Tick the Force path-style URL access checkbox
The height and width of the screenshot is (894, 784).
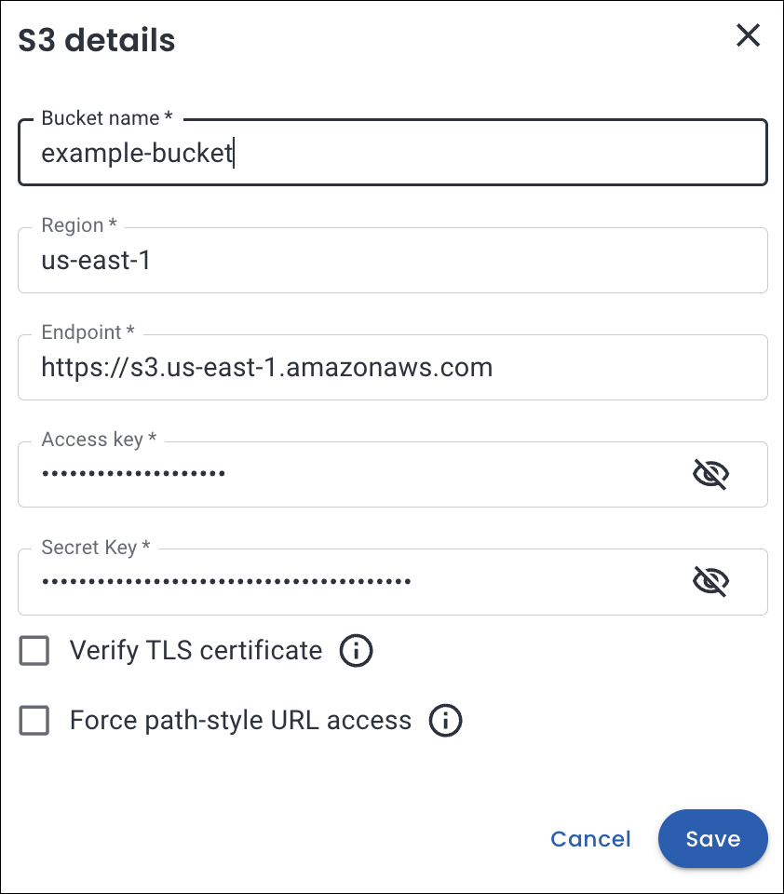34,721
